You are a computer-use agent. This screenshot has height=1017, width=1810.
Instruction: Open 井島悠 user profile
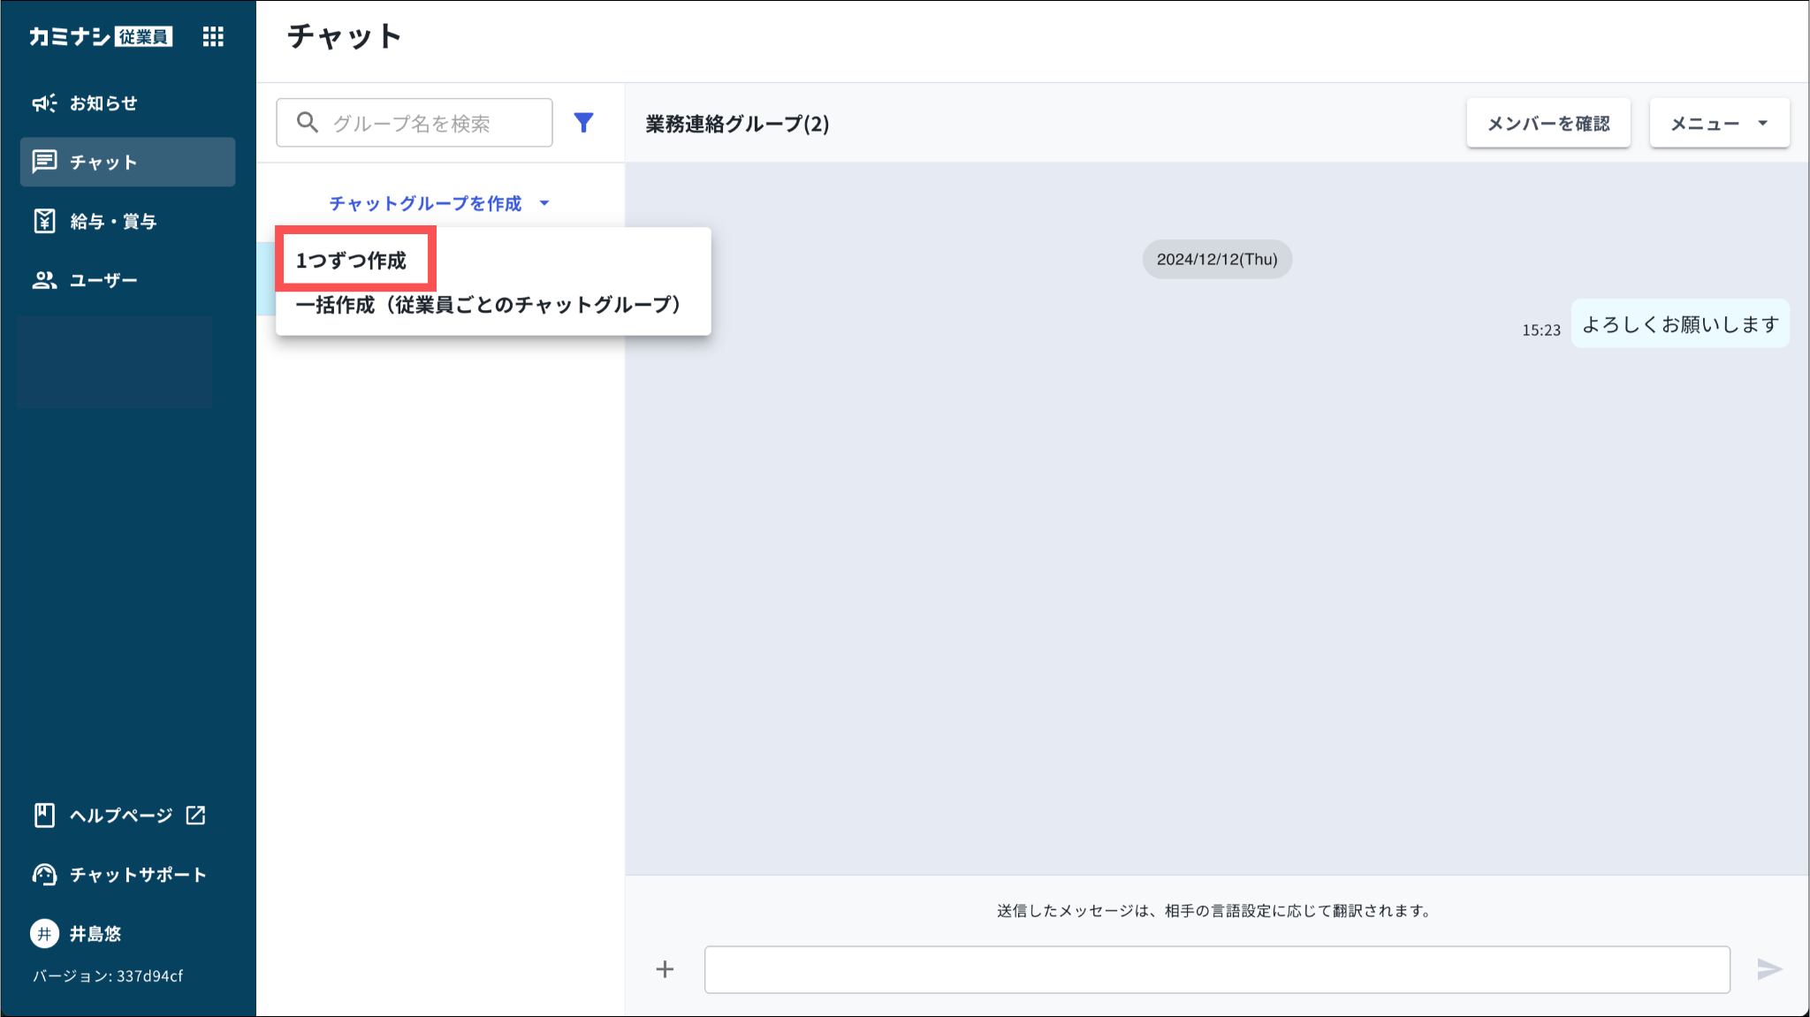[95, 934]
